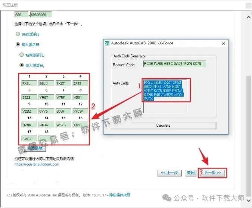Click the 关闭 close button
Screen dimensions: 252x208
tap(191, 173)
